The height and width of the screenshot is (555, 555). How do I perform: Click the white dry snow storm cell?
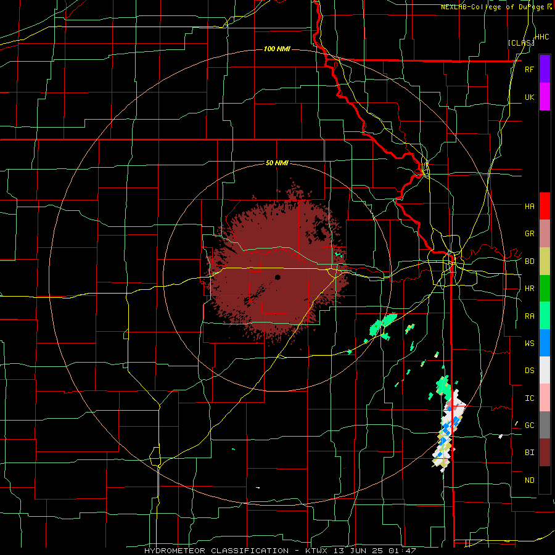click(x=449, y=430)
